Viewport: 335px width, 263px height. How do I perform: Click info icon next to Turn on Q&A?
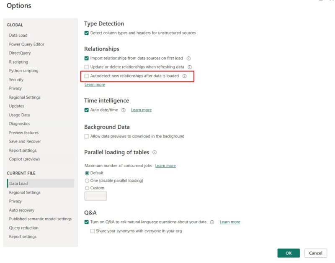coord(212,222)
